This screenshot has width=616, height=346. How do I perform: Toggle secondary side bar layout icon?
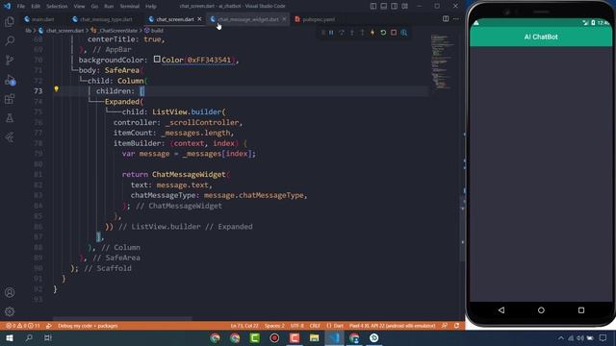(394, 6)
